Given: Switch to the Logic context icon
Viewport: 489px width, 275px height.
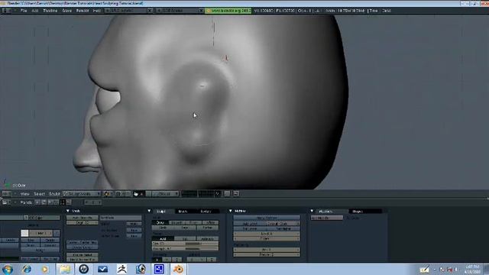Looking at the screenshot, I should (x=37, y=202).
